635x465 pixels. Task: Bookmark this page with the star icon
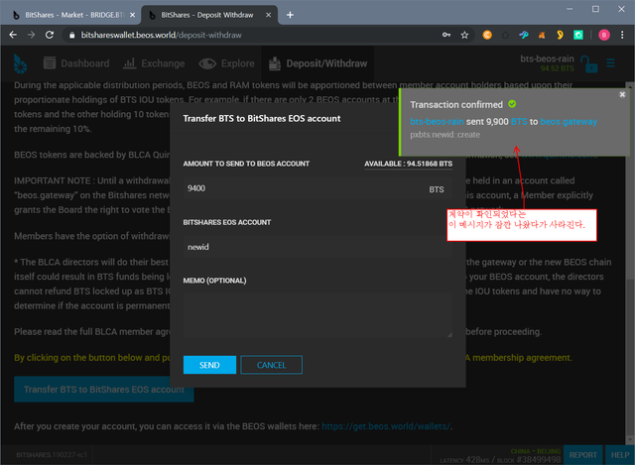(464, 36)
